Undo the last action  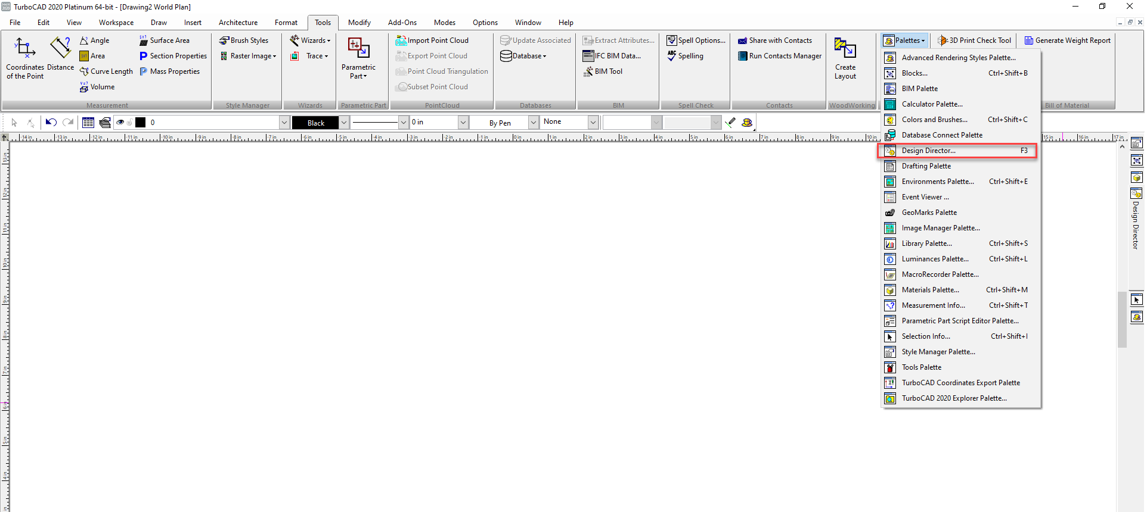tap(51, 123)
